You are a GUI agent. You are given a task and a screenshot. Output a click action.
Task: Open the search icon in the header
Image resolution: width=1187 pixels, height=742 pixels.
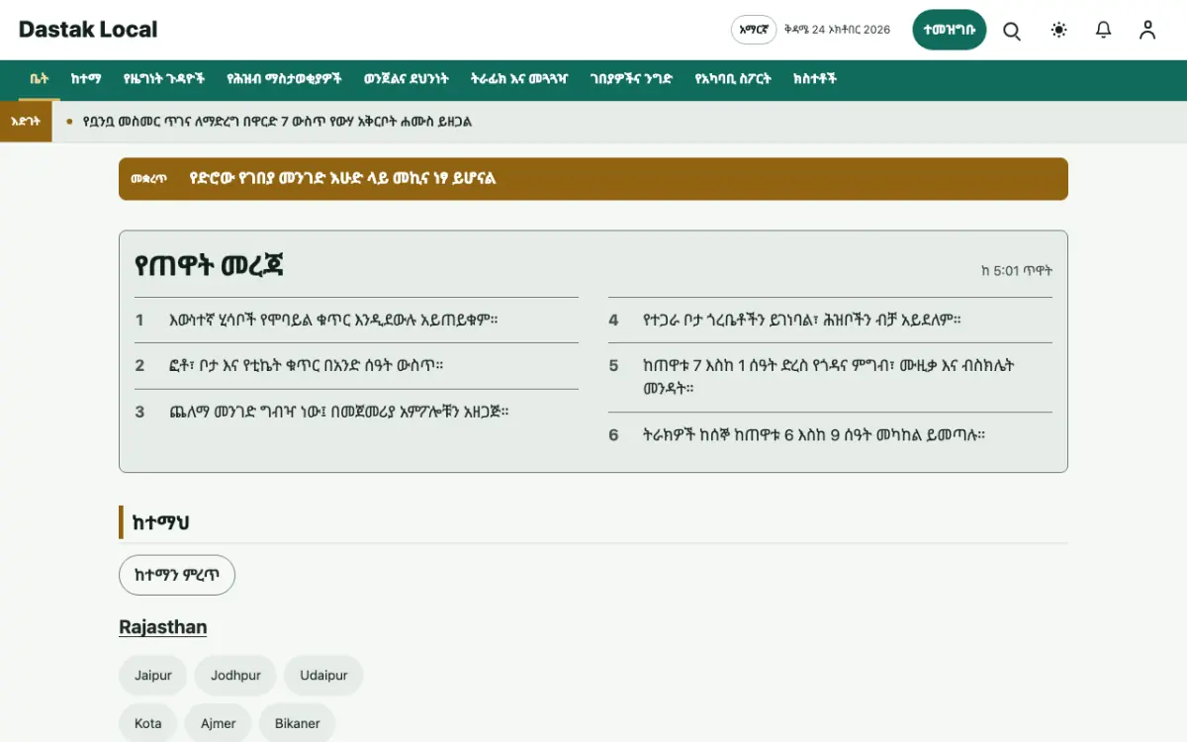click(1012, 30)
